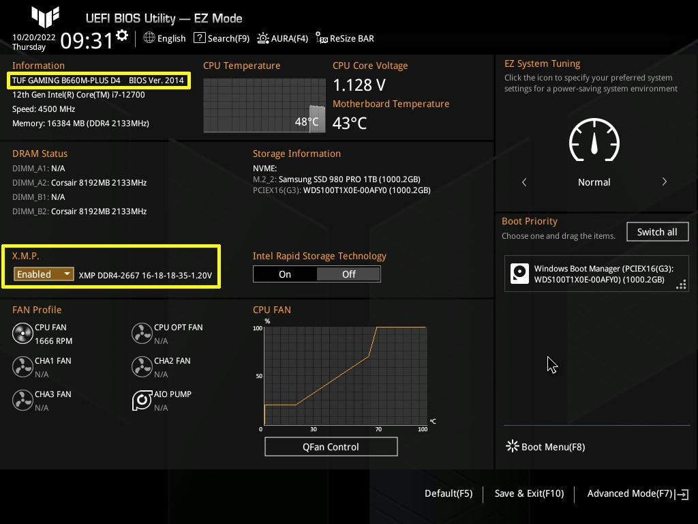Click the left chevron in EZ System Tuning
The height and width of the screenshot is (524, 698).
click(x=523, y=181)
